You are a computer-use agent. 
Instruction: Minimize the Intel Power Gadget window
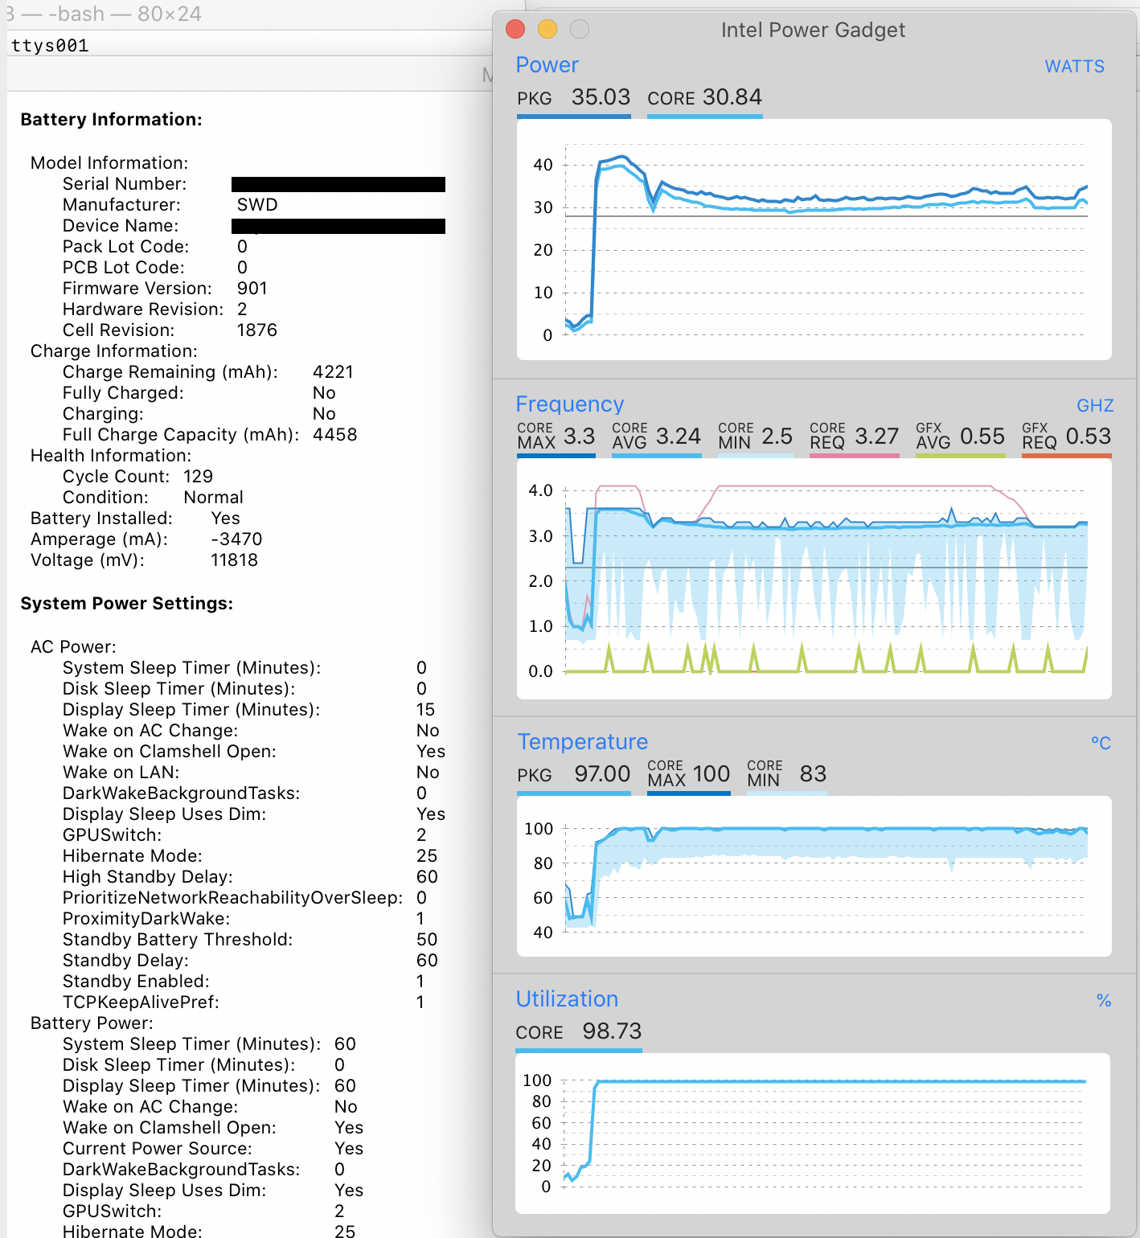click(x=547, y=30)
